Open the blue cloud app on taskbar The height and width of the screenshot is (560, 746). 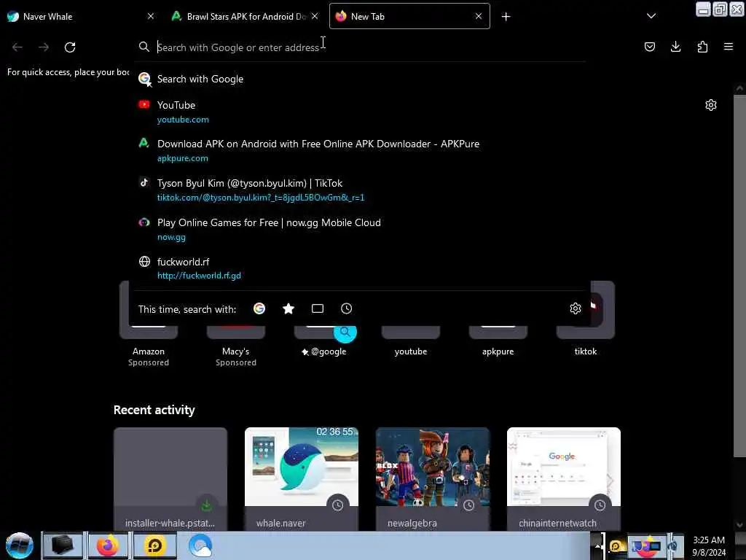tap(200, 545)
